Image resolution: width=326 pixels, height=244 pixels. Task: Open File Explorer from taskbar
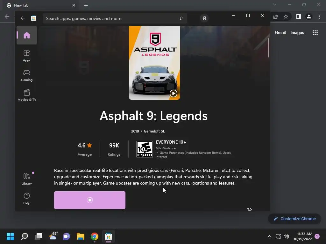[x=81, y=236]
